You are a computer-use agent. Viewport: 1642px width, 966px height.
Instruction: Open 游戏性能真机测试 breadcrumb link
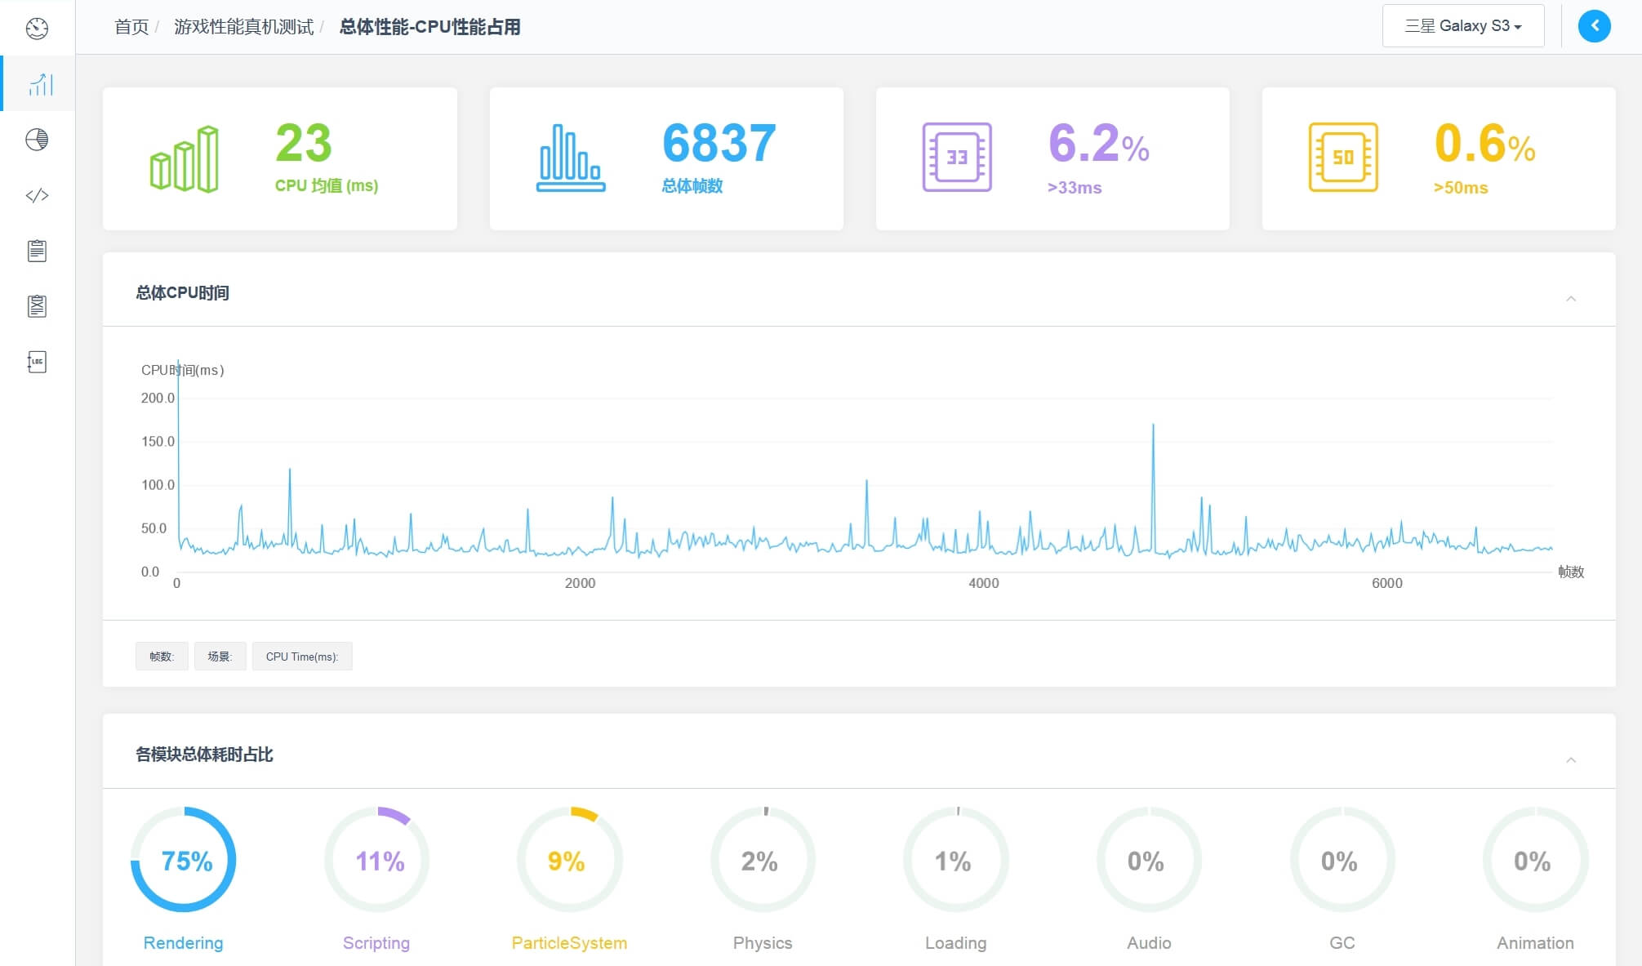(x=243, y=27)
